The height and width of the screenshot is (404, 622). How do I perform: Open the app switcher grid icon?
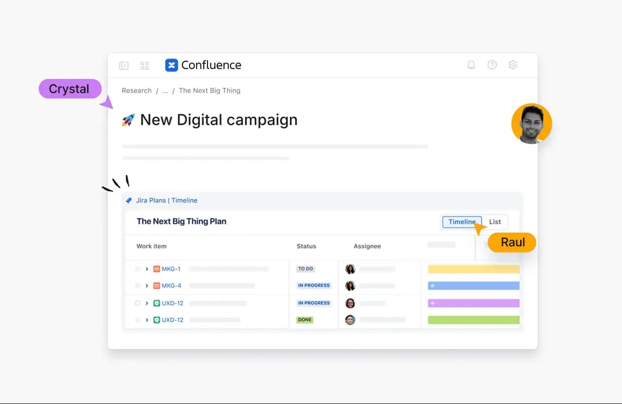(x=145, y=65)
